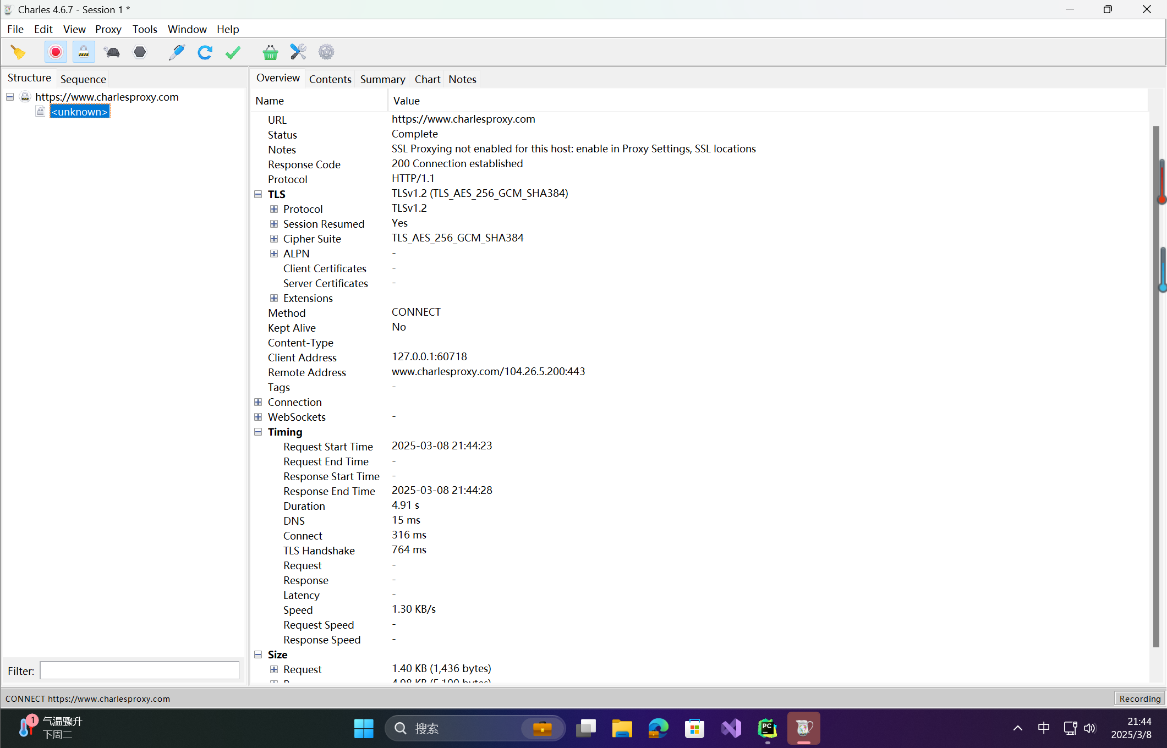
Task: Click the Filter input field
Action: 140,670
